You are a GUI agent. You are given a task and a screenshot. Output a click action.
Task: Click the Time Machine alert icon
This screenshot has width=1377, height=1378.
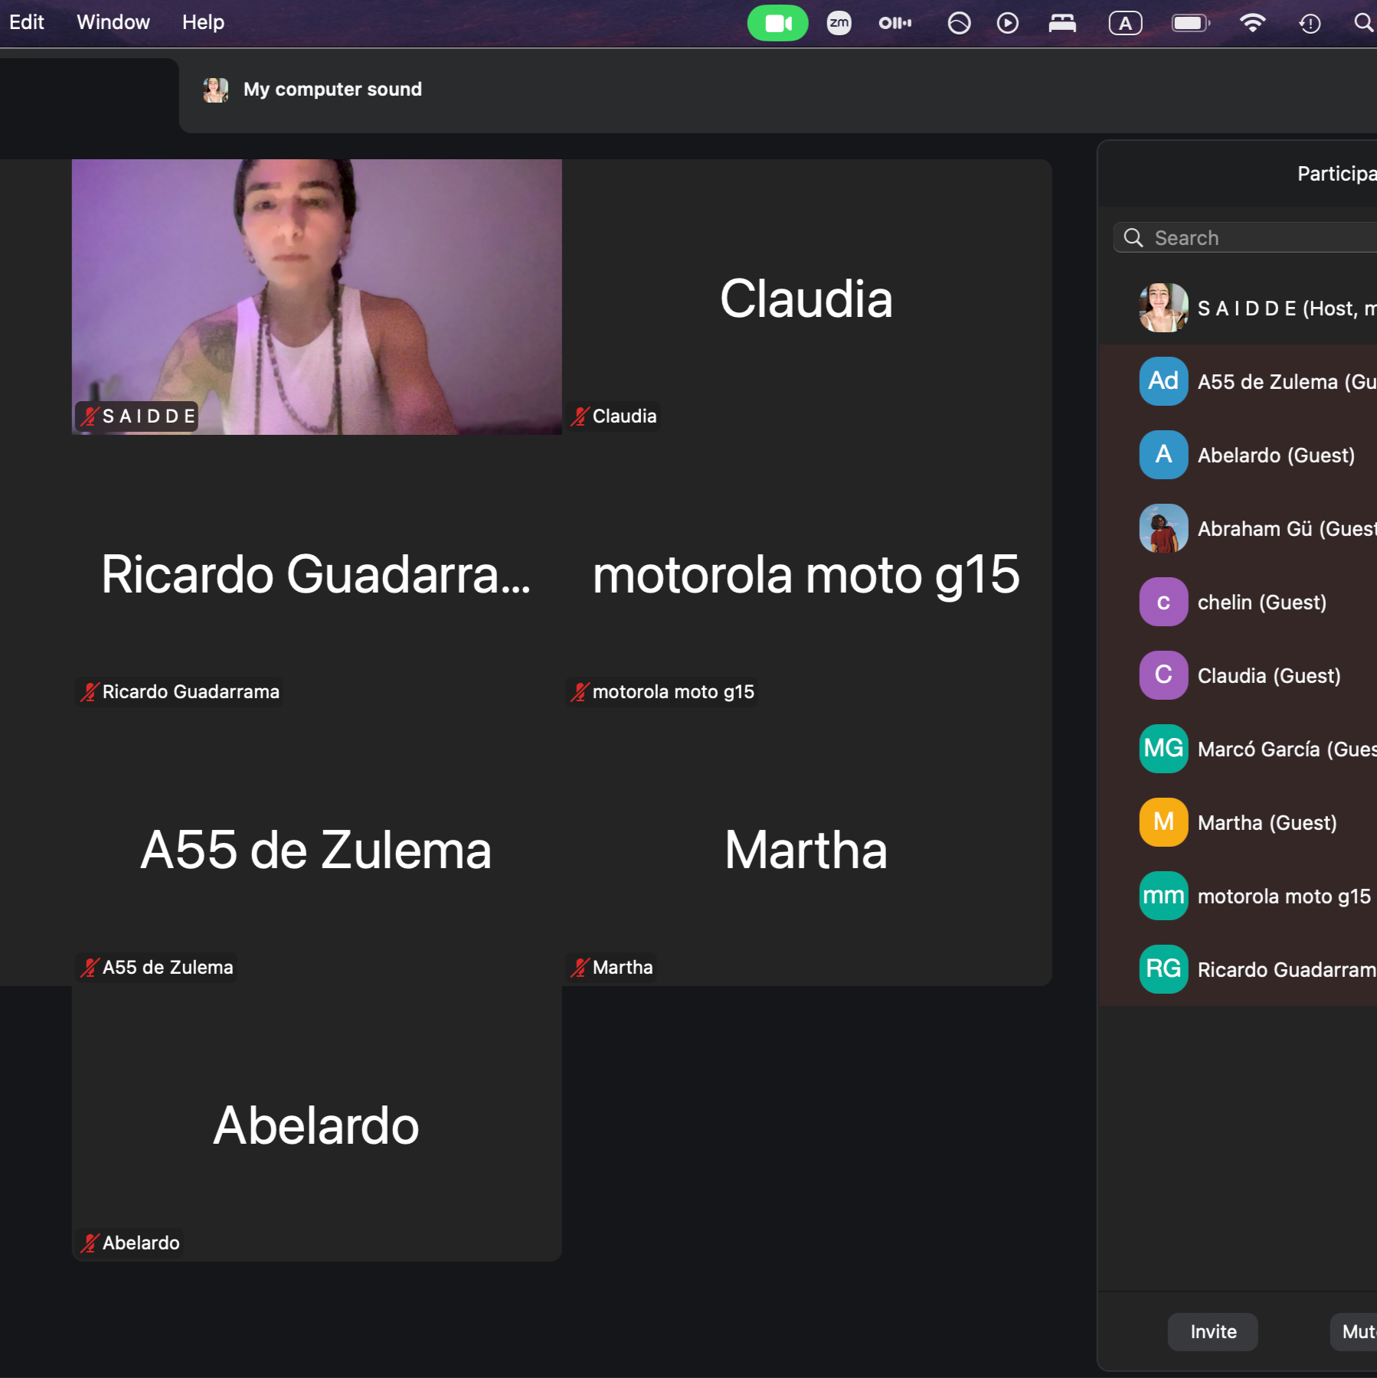[x=1310, y=23]
